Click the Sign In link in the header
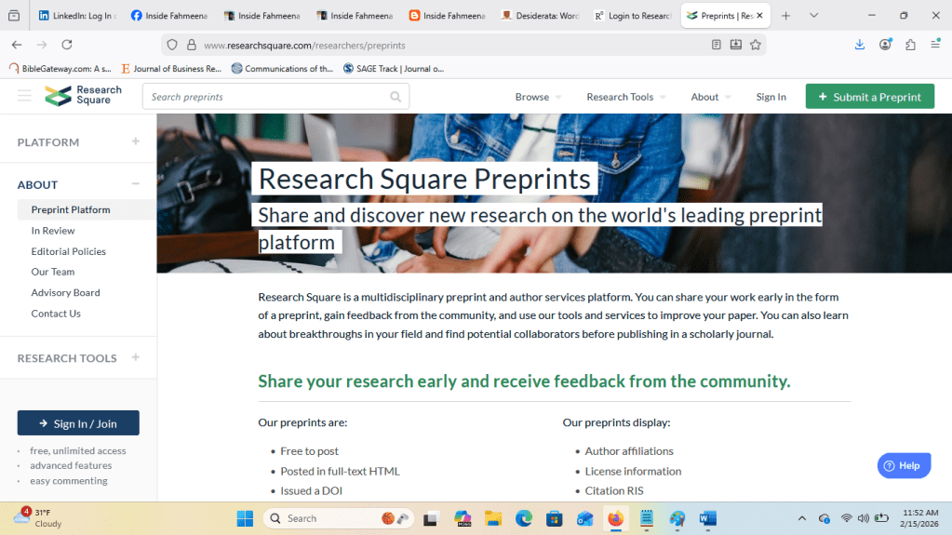The width and height of the screenshot is (952, 535). click(771, 97)
